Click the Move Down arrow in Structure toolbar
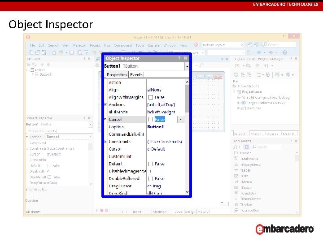Viewport: 323px width, 242px height. [48, 65]
